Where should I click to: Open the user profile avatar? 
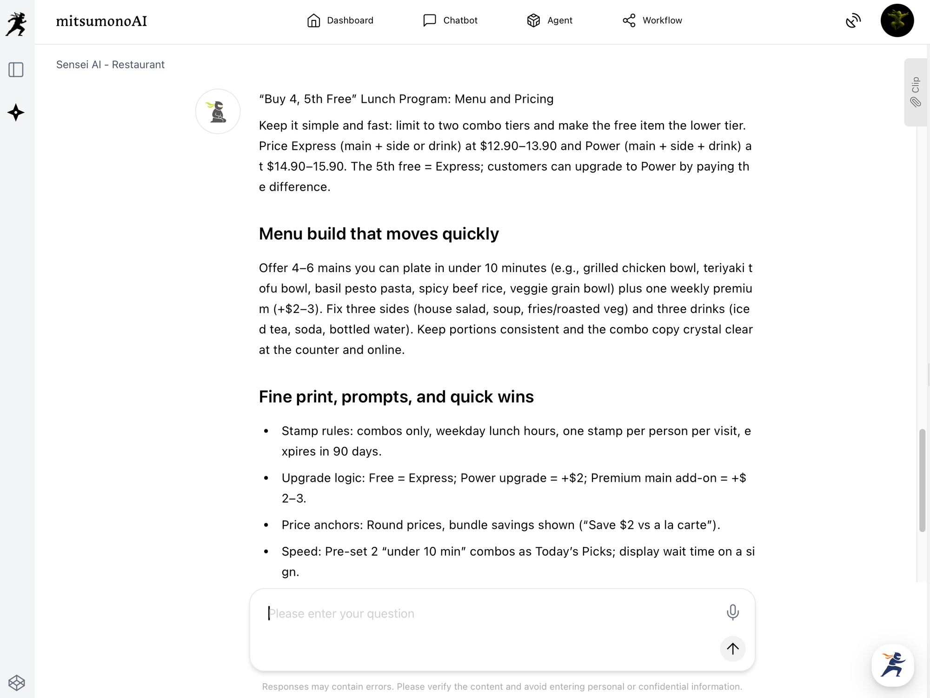pos(897,20)
